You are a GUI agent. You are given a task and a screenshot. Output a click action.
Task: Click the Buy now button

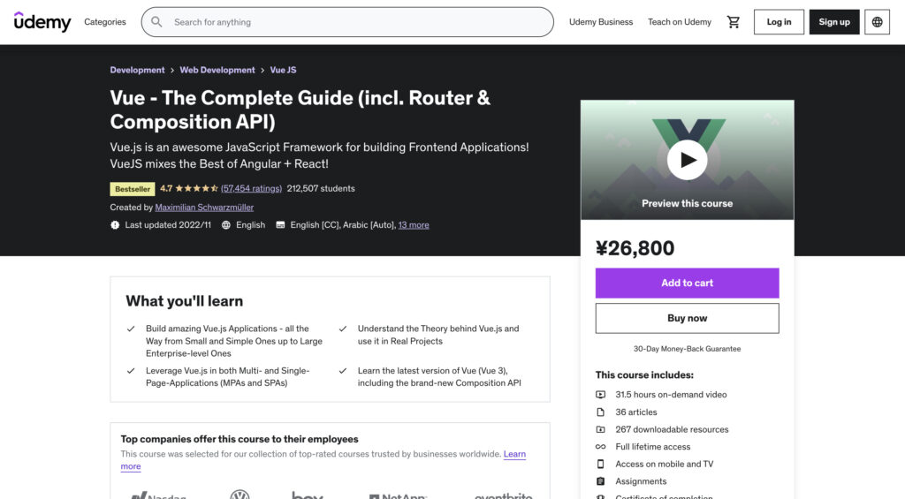(687, 319)
